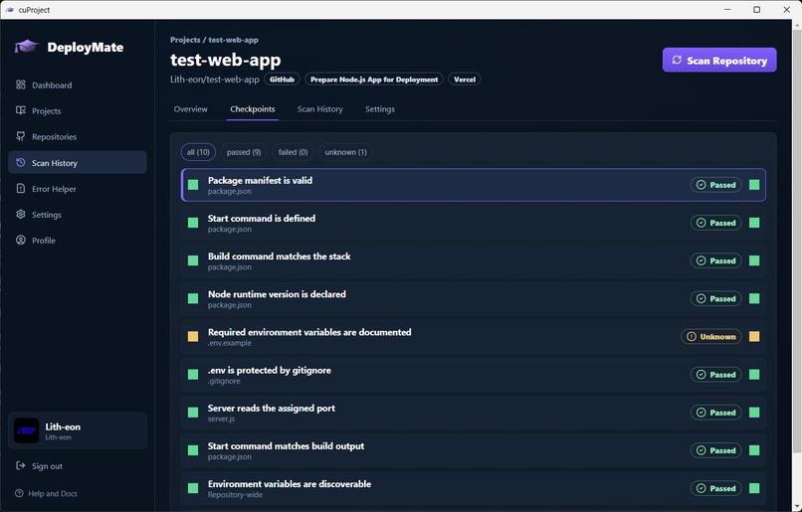The image size is (802, 512).
Task: Open the project Settings tab
Action: pos(380,109)
